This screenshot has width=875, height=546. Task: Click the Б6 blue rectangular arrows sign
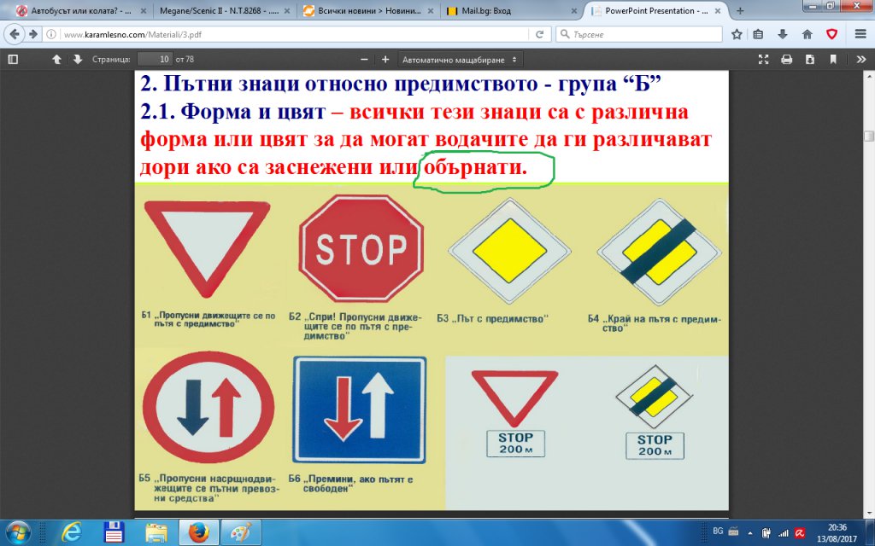point(360,409)
